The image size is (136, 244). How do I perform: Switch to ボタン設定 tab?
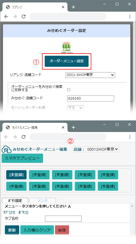[15, 200]
